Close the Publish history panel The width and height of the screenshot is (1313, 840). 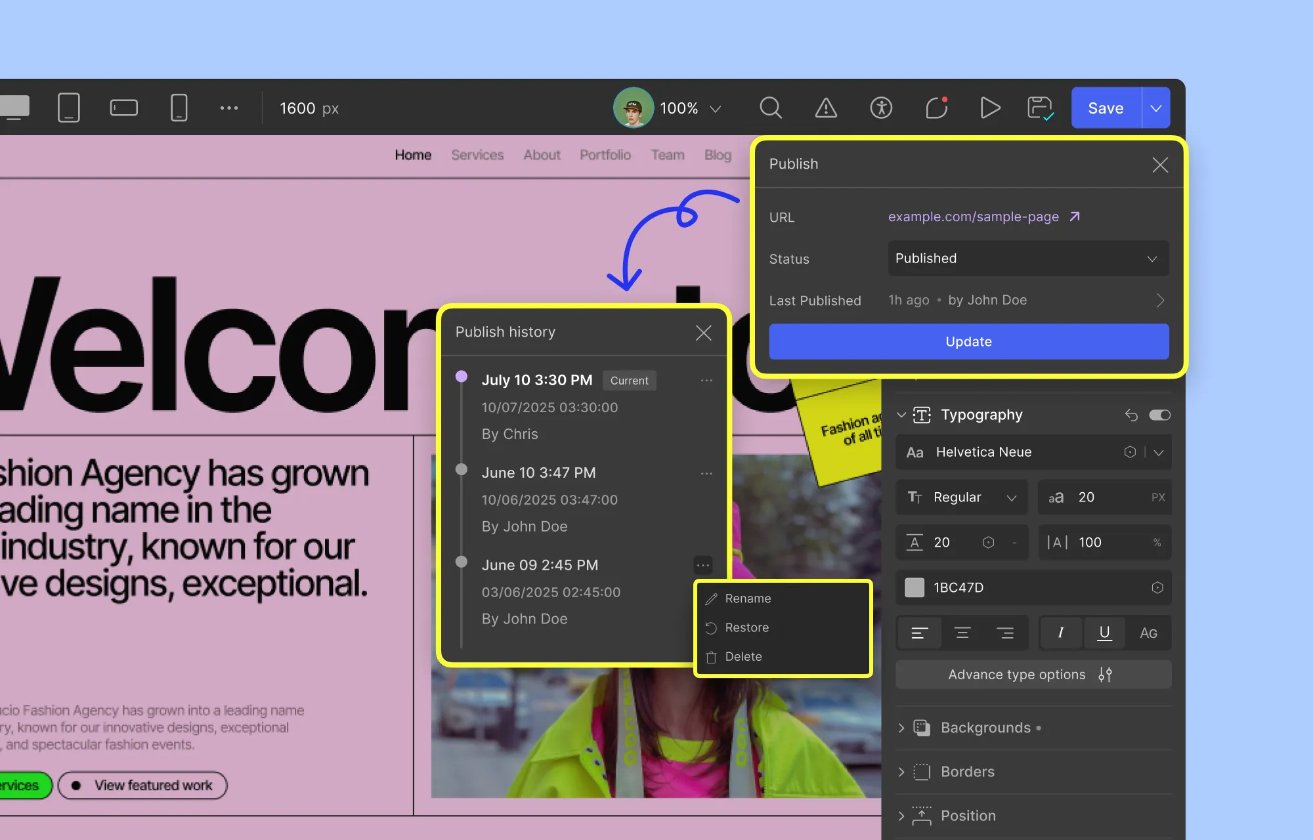click(704, 333)
